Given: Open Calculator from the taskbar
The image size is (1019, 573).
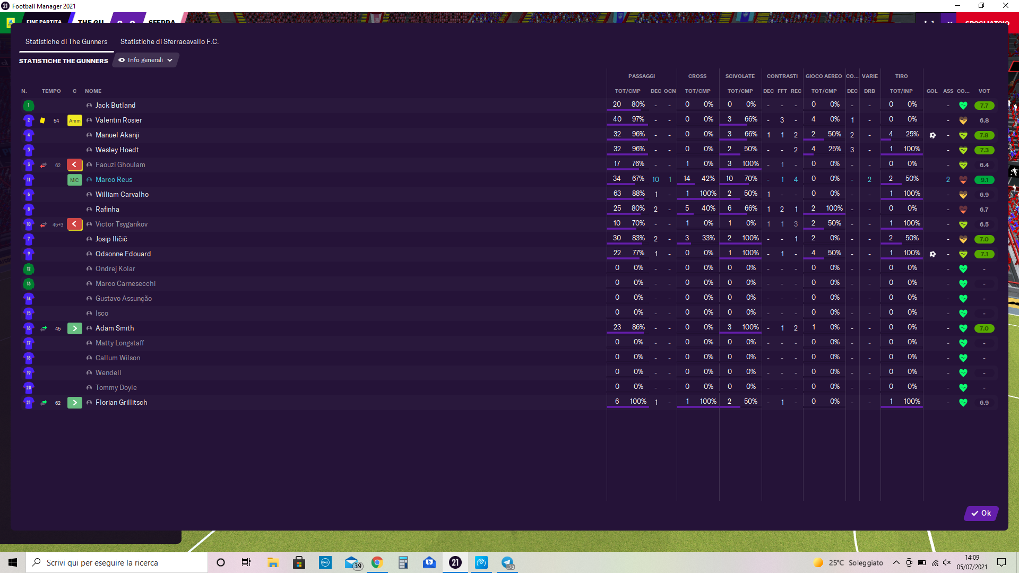Looking at the screenshot, I should [403, 562].
